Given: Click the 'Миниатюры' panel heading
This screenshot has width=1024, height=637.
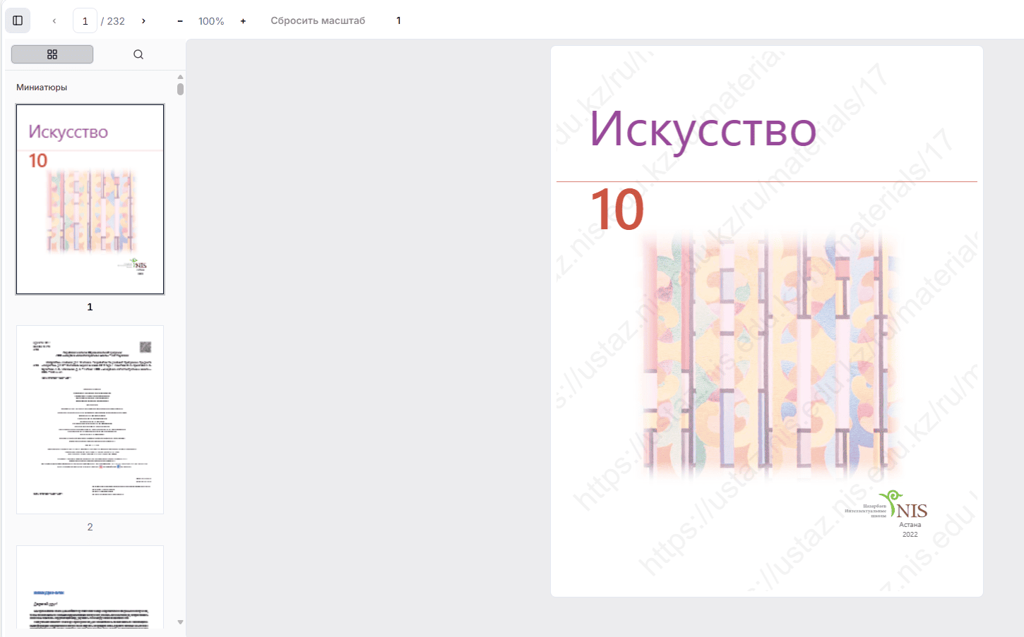Looking at the screenshot, I should [42, 87].
